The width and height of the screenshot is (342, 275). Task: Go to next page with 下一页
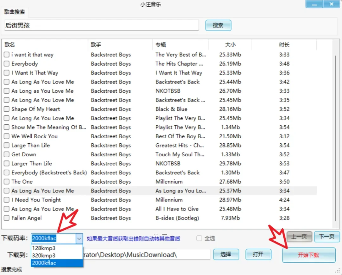[327, 237]
